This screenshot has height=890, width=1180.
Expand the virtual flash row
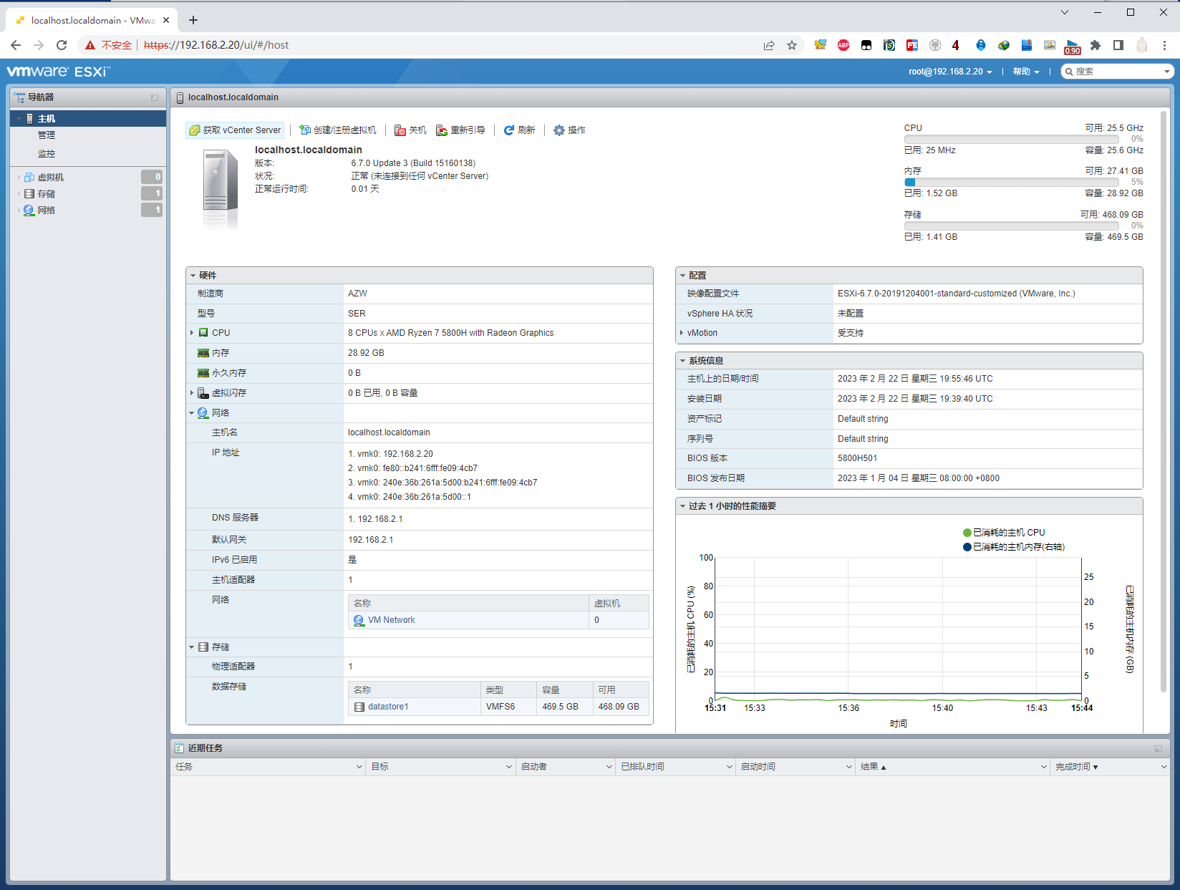tap(192, 393)
